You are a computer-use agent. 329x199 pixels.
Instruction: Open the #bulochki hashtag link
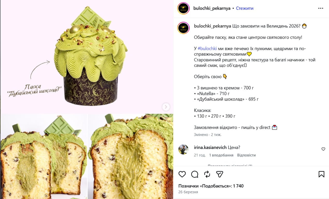(207, 48)
